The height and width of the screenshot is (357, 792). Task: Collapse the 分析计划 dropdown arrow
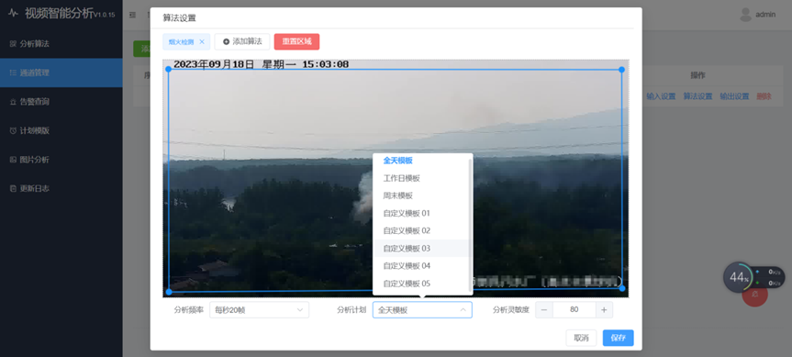(463, 310)
